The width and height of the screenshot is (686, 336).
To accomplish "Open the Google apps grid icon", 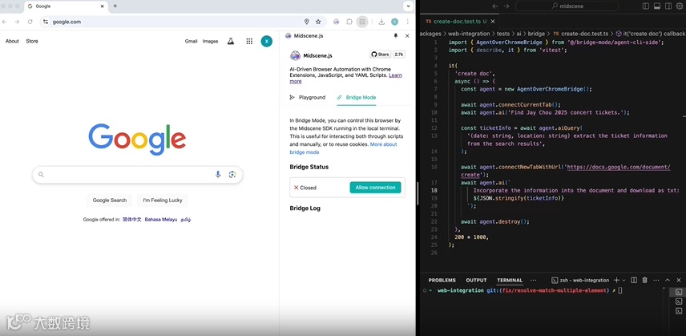I will 249,41.
